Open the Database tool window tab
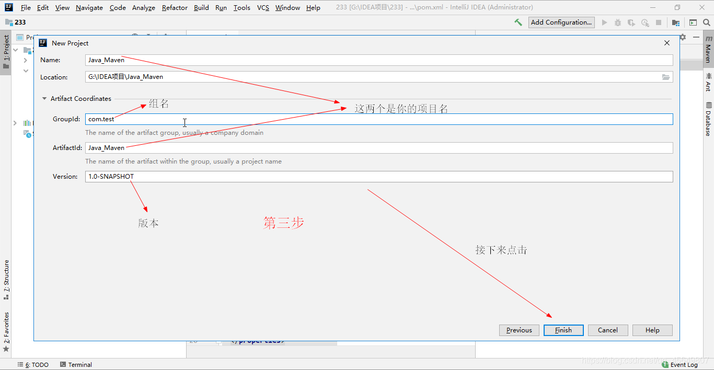The height and width of the screenshot is (370, 714). pos(708,119)
